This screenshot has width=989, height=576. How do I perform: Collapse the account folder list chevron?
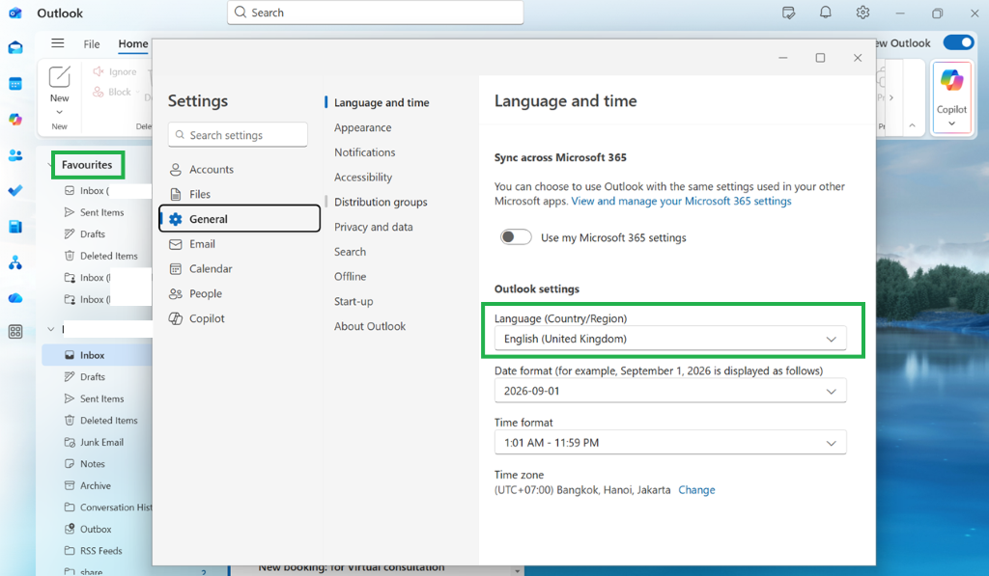click(x=51, y=329)
